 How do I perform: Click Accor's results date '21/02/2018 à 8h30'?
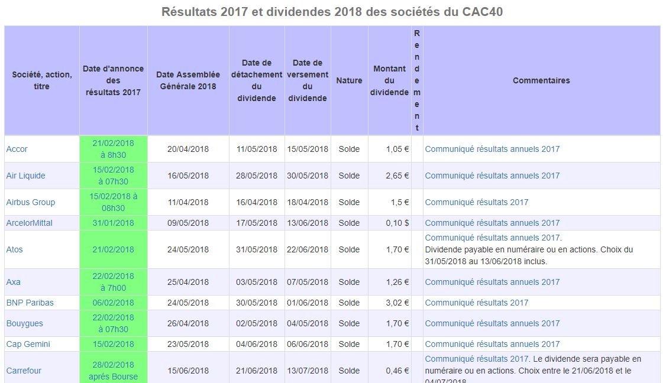pos(113,149)
